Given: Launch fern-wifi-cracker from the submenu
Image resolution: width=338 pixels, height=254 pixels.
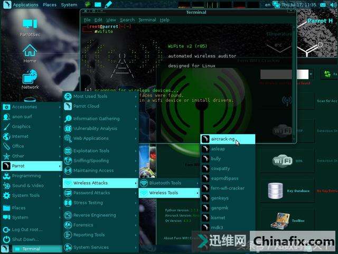Looking at the screenshot, I should pos(227,188).
